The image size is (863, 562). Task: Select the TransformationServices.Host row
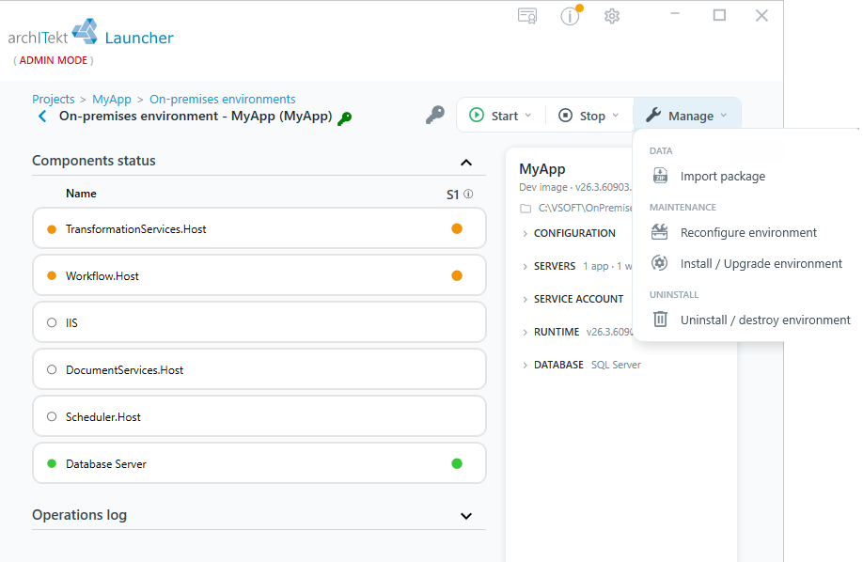(x=259, y=228)
